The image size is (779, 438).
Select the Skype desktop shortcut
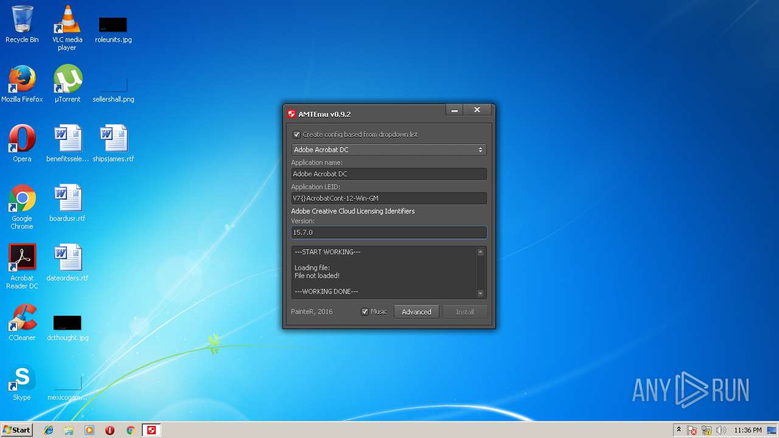pyautogui.click(x=22, y=382)
